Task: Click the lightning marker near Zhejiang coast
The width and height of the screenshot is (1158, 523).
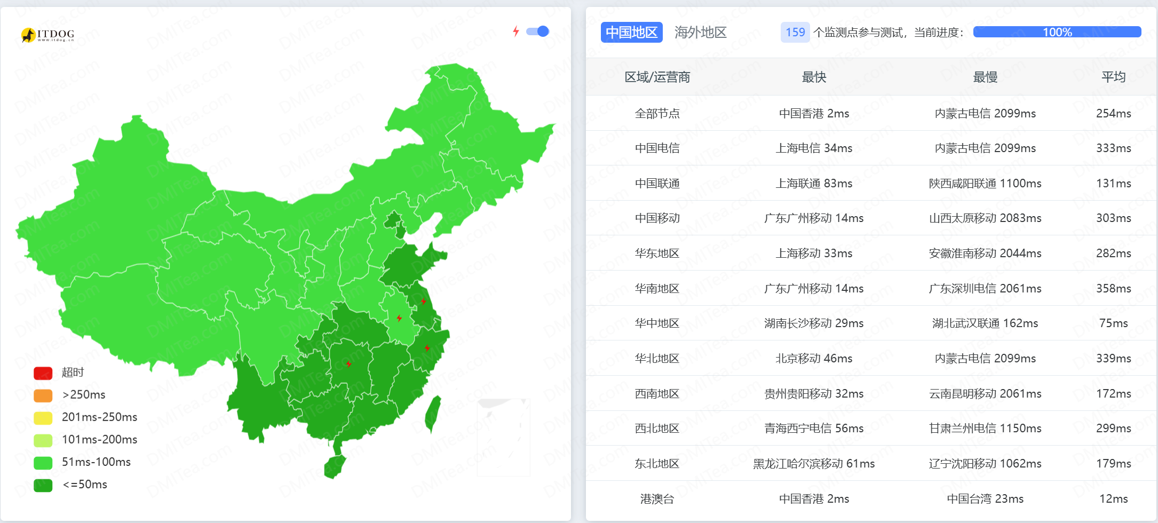Action: tap(427, 348)
